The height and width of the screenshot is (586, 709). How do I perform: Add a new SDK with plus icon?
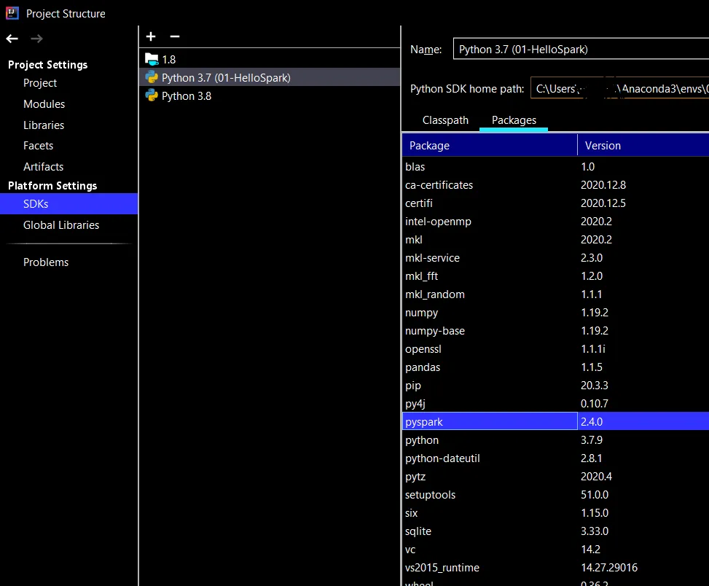pos(151,36)
